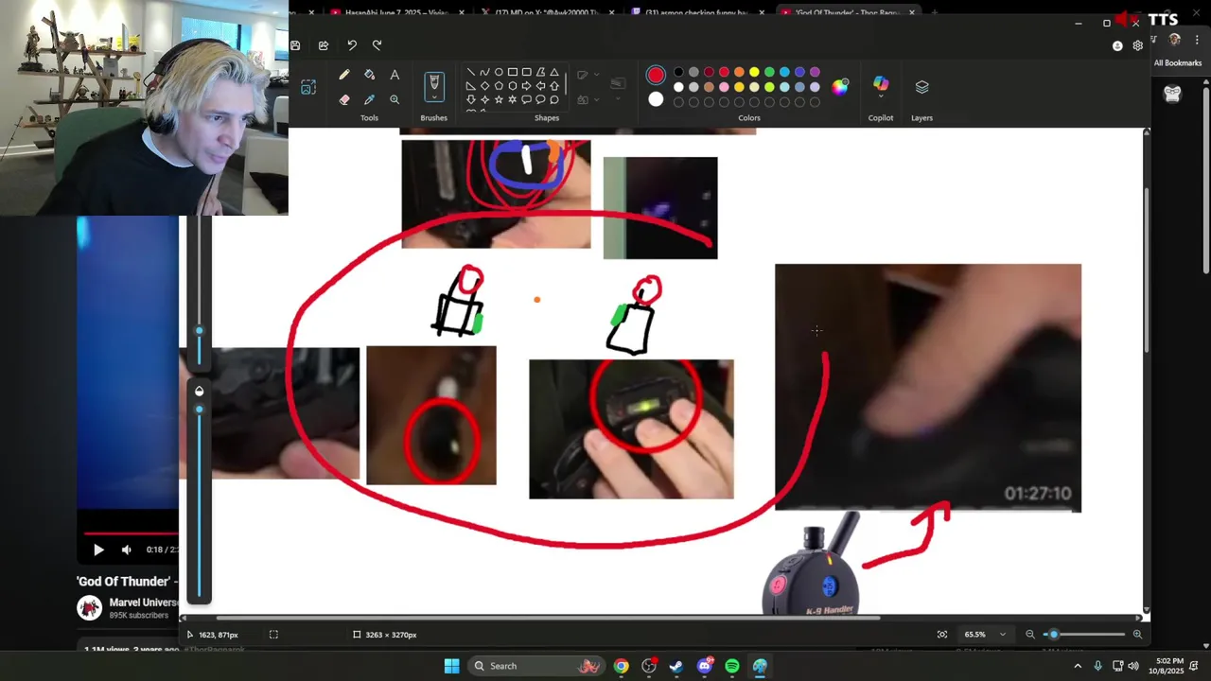
Task: Open the browser three-dot menu
Action: (1197, 40)
